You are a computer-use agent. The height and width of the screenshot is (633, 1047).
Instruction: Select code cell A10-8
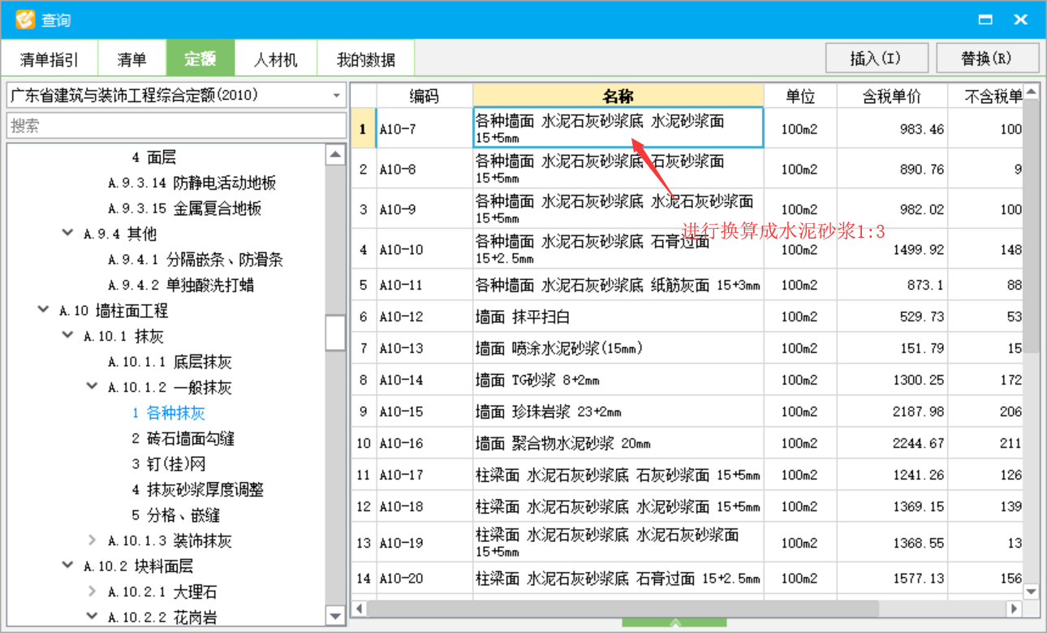(424, 169)
